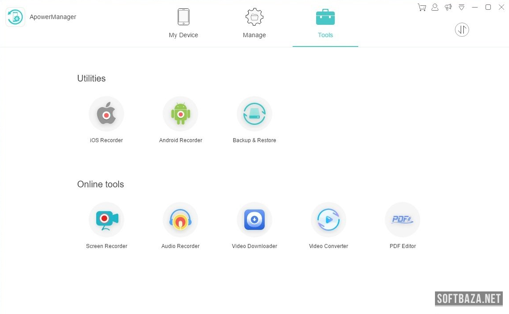Open the transfer arrows circle button
The width and height of the screenshot is (509, 314).
462,30
